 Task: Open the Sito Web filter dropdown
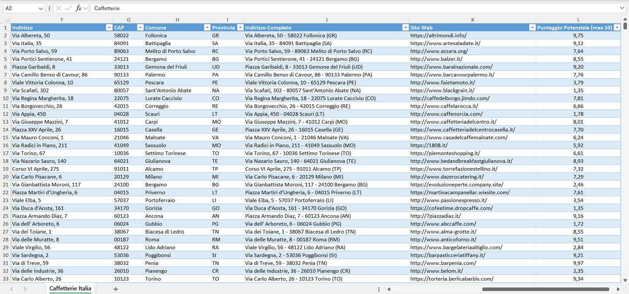pyautogui.click(x=532, y=27)
